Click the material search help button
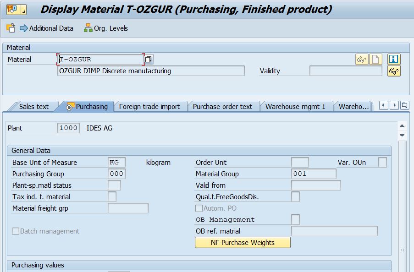414x272 pixels. pyautogui.click(x=149, y=60)
